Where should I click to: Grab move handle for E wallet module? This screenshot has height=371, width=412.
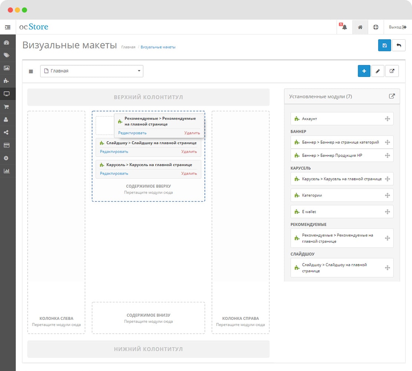pos(387,212)
